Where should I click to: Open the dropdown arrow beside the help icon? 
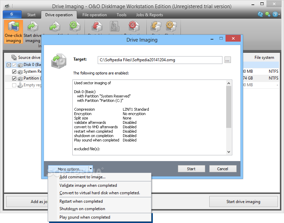[279, 14]
